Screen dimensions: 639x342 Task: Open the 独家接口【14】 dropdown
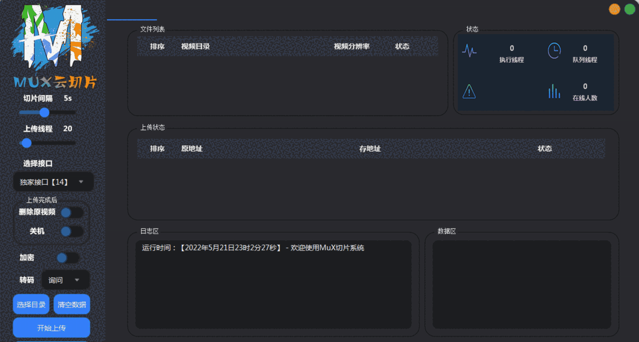click(x=53, y=182)
